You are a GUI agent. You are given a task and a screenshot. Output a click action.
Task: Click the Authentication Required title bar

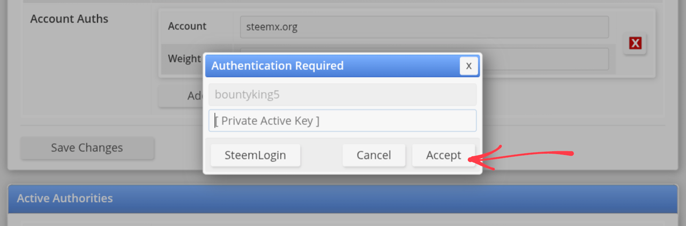pyautogui.click(x=332, y=66)
